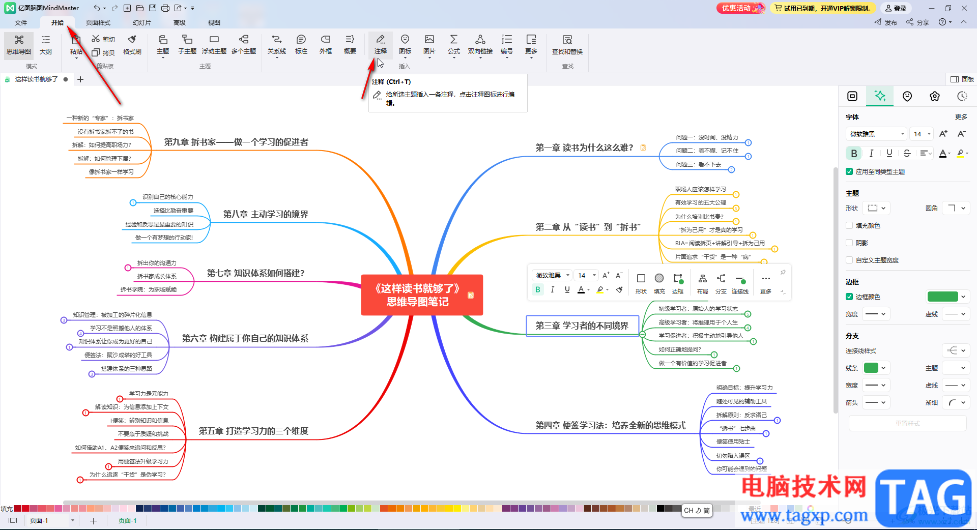Insert a Note (注释)
The height and width of the screenshot is (530, 977).
[381, 45]
